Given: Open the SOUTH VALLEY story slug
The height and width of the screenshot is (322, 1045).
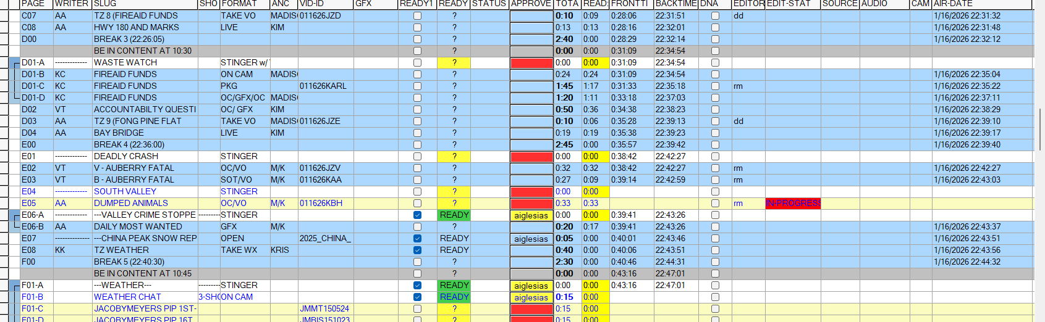Looking at the screenshot, I should tap(125, 192).
